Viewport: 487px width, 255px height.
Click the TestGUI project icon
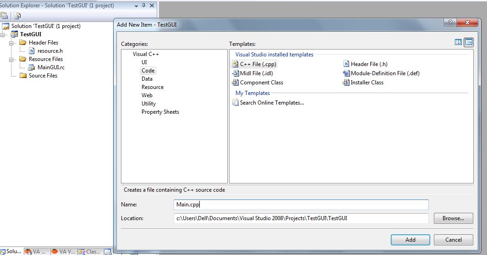[14, 34]
